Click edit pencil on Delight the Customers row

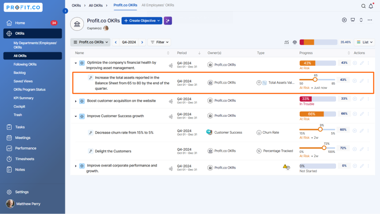pos(362,149)
